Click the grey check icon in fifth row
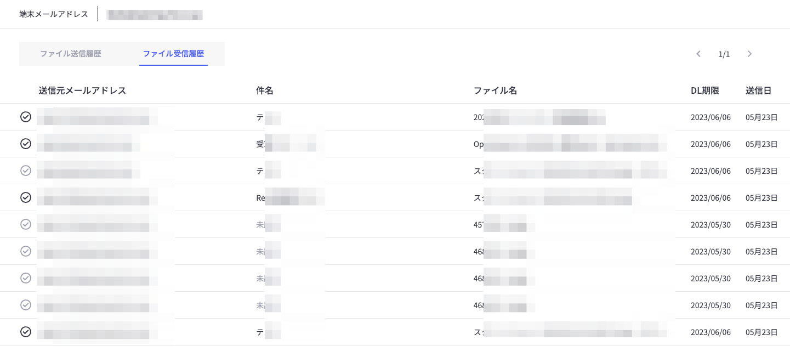The width and height of the screenshot is (790, 357). (x=26, y=224)
